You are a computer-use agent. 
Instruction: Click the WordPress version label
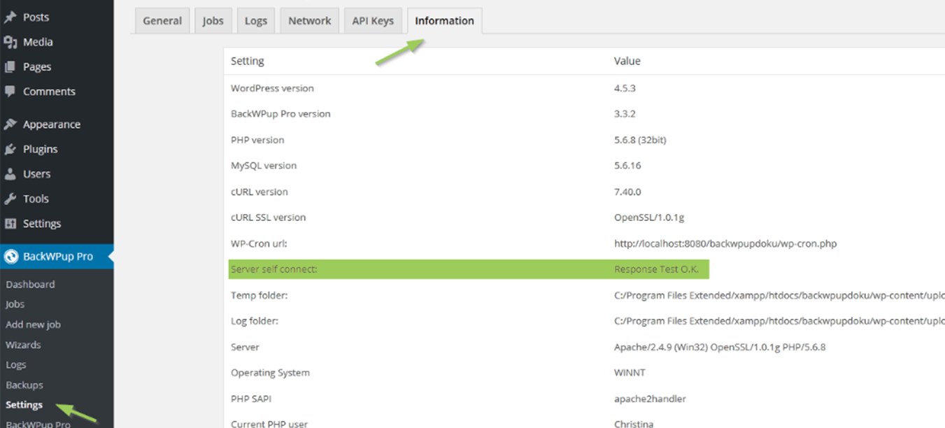(x=272, y=88)
